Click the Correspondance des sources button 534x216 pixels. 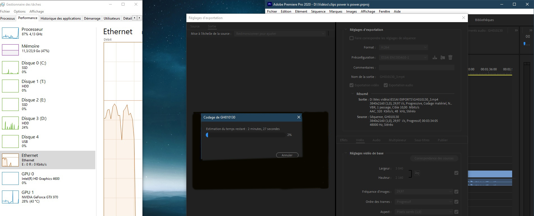(x=434, y=158)
